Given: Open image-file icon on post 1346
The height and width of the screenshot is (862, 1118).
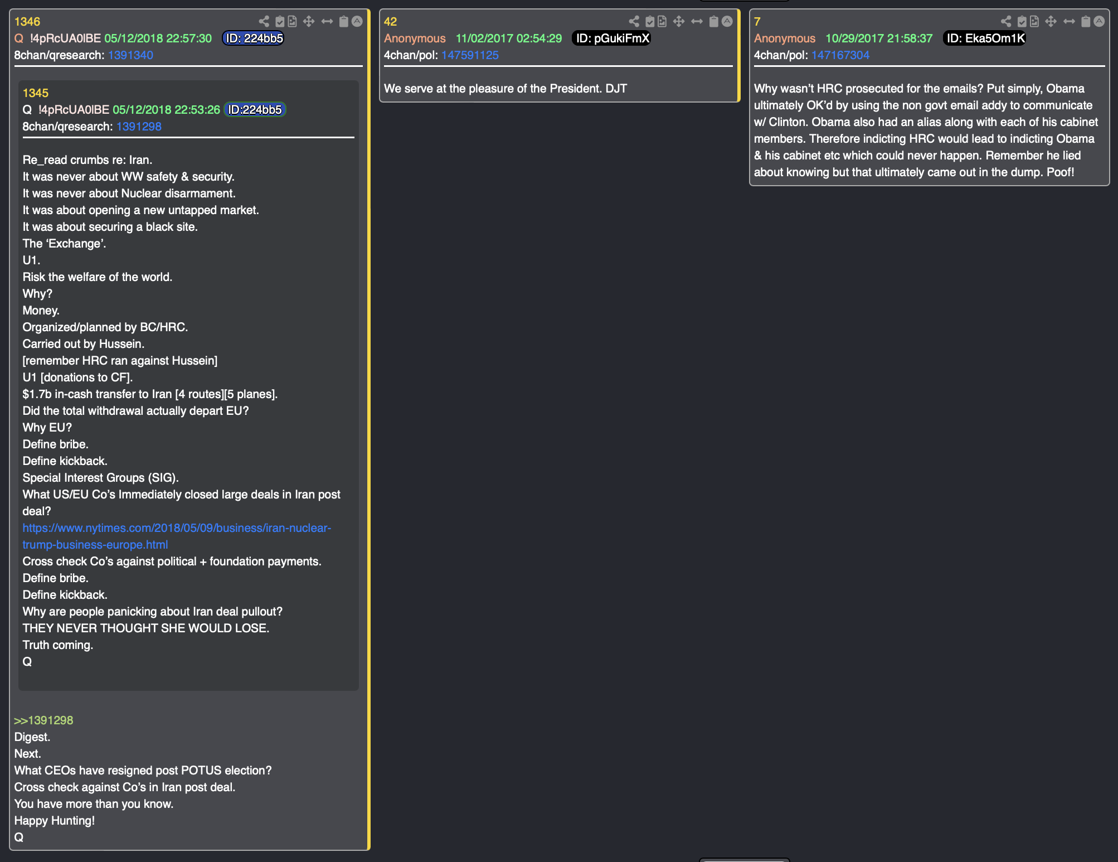Looking at the screenshot, I should point(292,21).
